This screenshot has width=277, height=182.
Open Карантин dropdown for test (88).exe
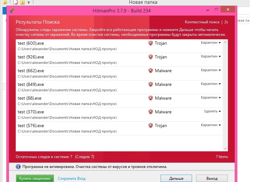tap(211, 97)
